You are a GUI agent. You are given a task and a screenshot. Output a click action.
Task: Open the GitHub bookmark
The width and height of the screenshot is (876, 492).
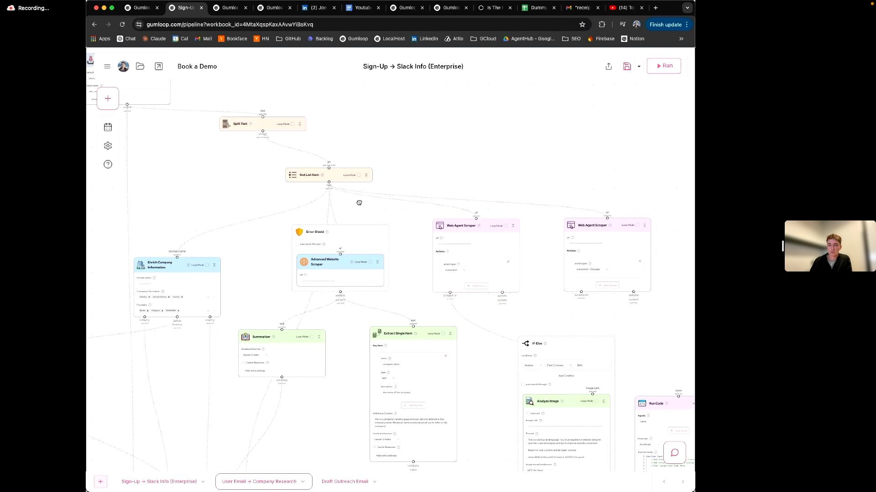tap(288, 39)
